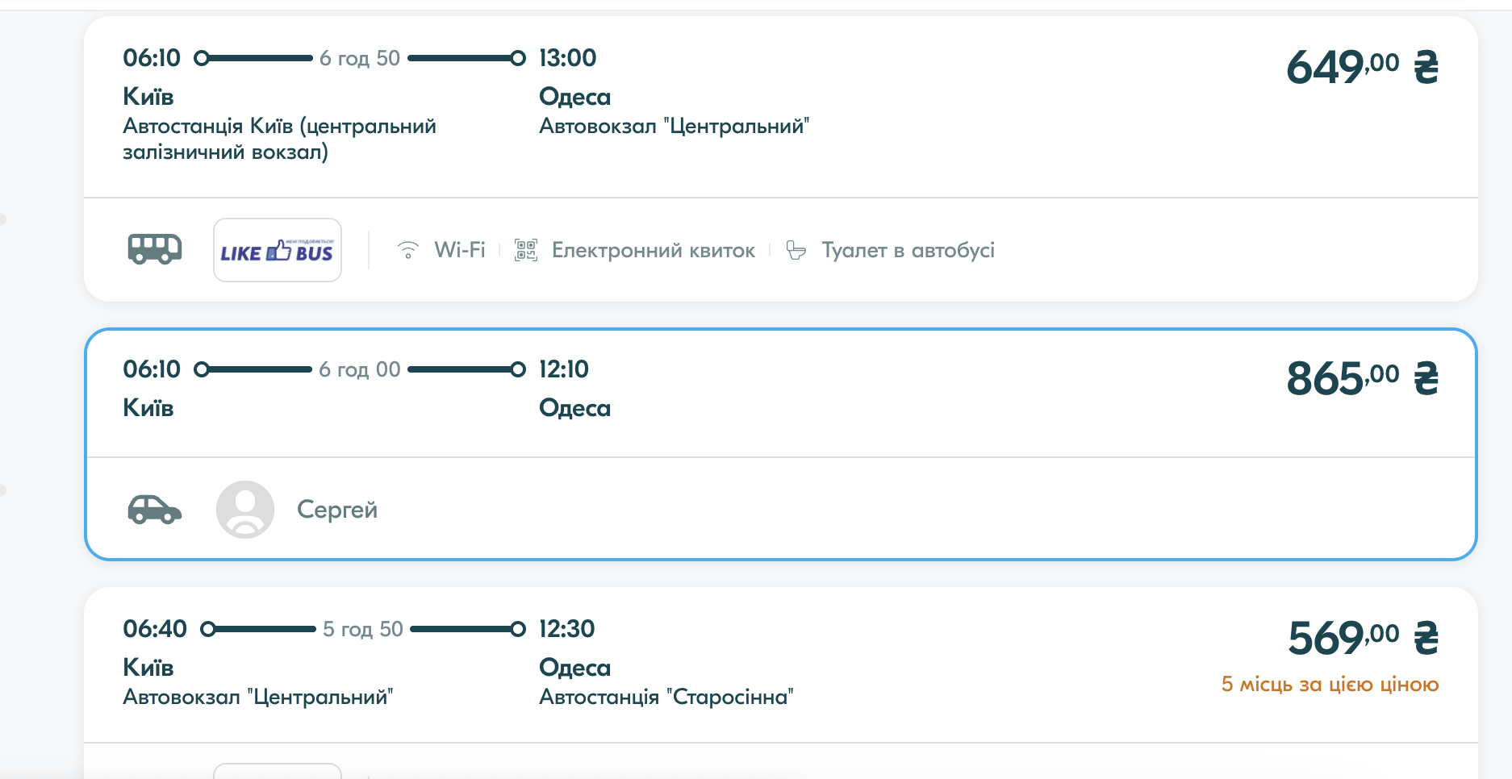Click the QR electronic ticket icon
This screenshot has width=1512, height=779.
[526, 250]
